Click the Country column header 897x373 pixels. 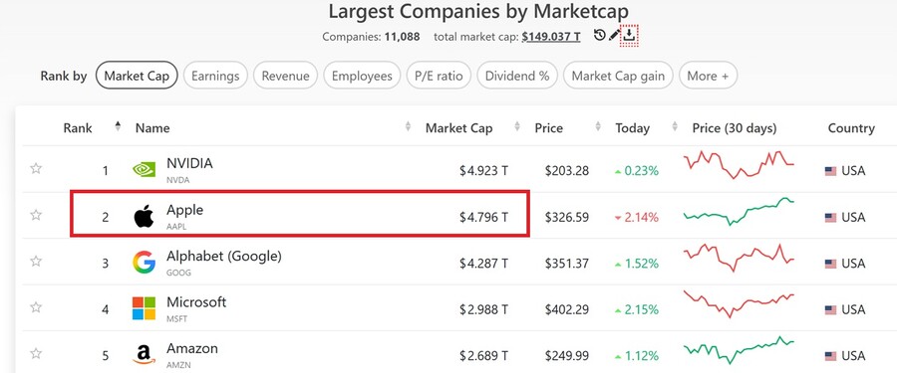851,128
